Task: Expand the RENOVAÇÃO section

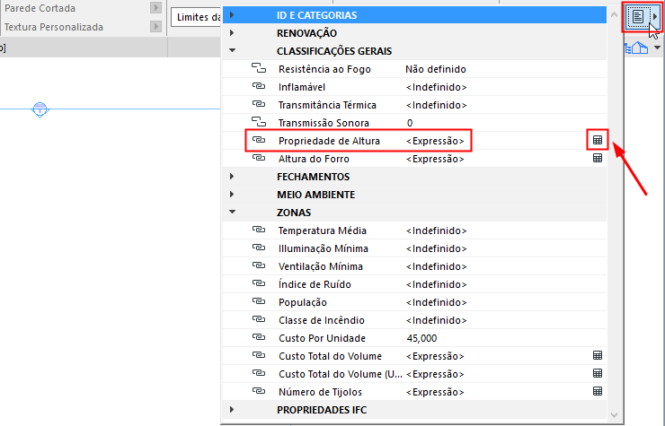Action: 232,33
